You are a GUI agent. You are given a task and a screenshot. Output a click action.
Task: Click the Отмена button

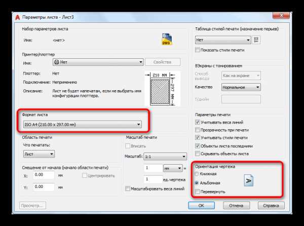(x=236, y=205)
